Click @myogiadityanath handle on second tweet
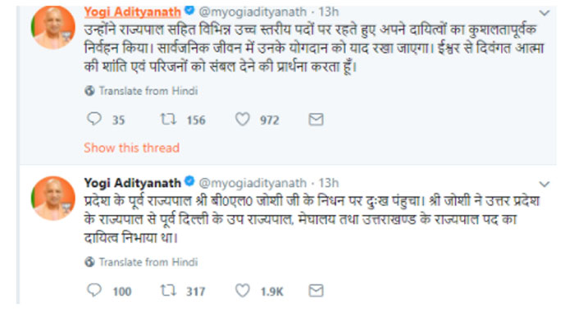 [253, 183]
